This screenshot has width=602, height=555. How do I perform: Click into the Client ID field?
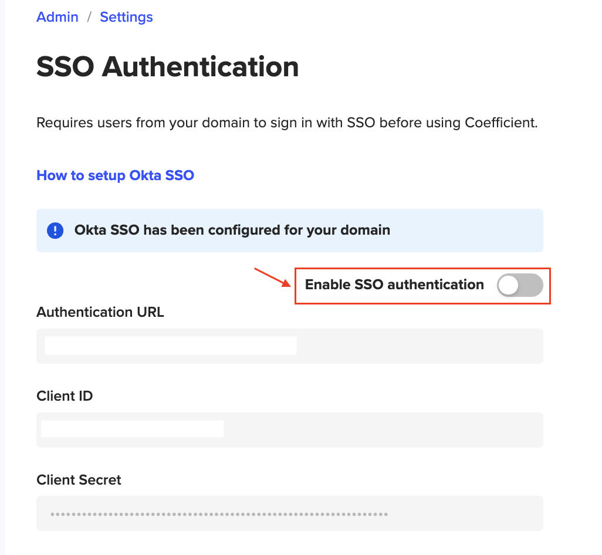click(289, 430)
